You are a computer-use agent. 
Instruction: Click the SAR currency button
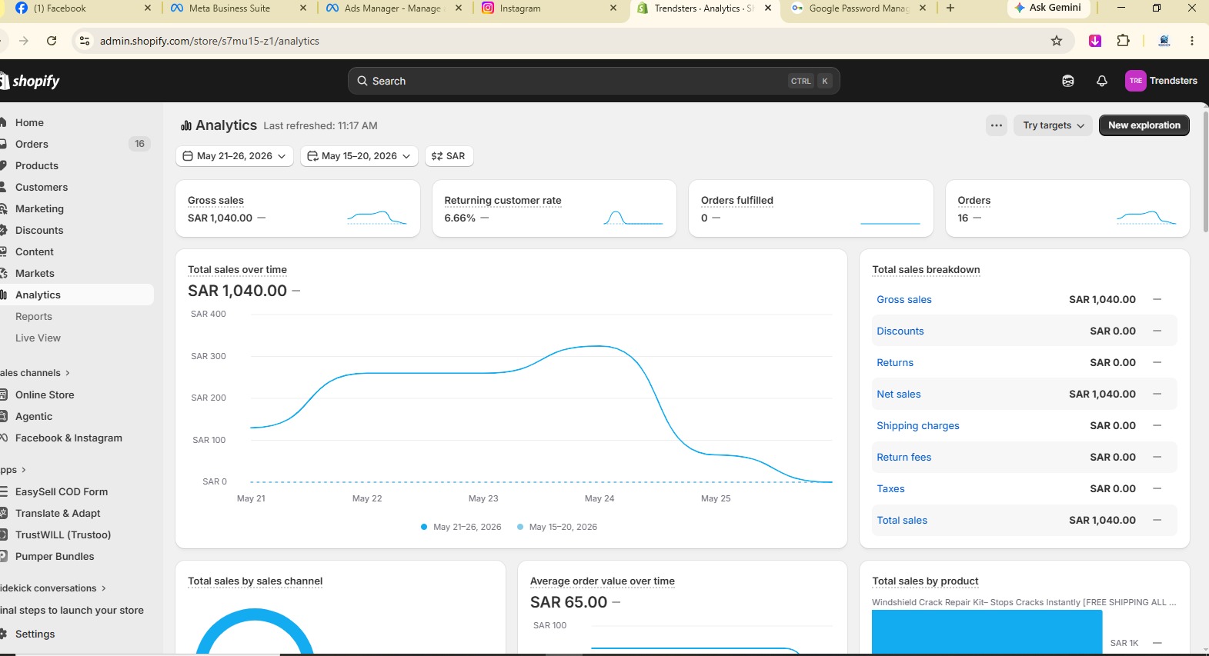click(449, 156)
